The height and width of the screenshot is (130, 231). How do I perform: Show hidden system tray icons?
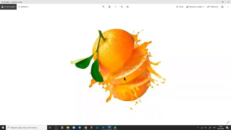click(198, 127)
